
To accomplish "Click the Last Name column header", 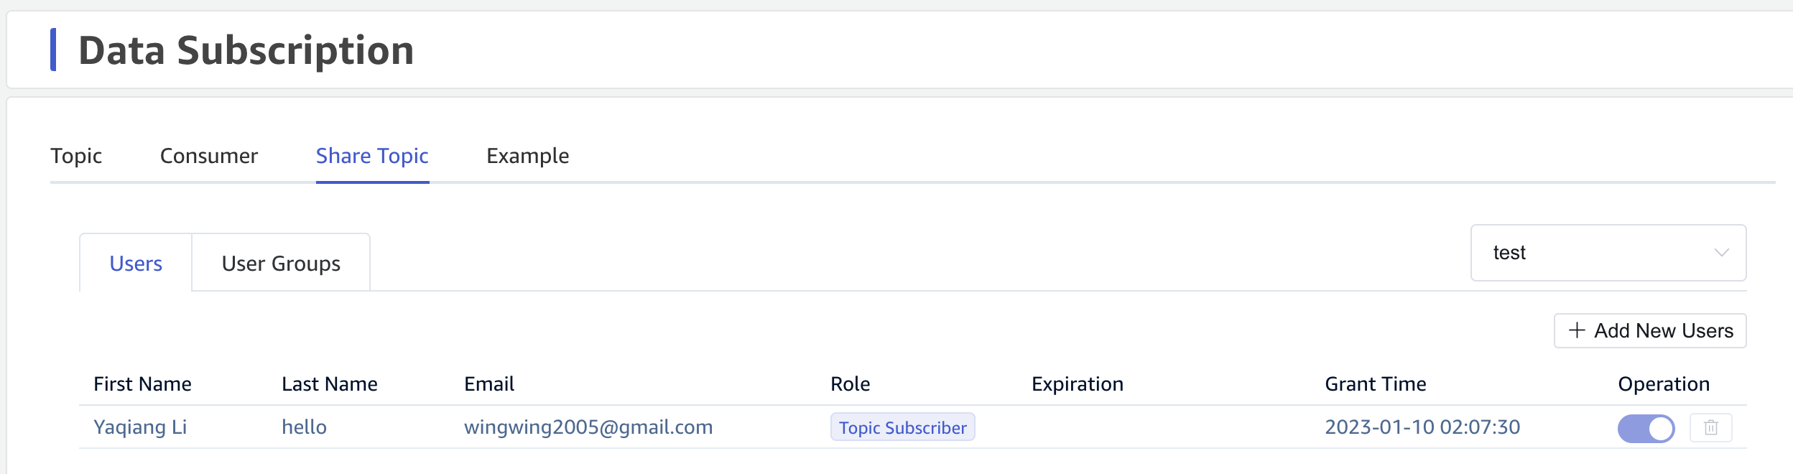I will [329, 384].
